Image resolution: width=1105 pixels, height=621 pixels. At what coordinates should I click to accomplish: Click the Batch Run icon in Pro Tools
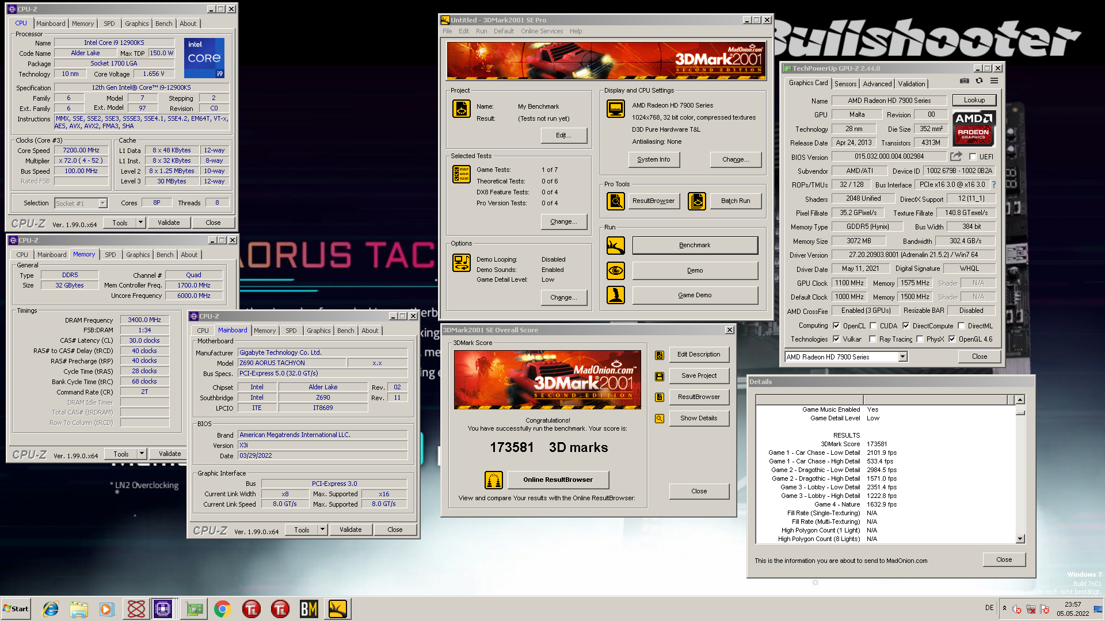point(697,201)
